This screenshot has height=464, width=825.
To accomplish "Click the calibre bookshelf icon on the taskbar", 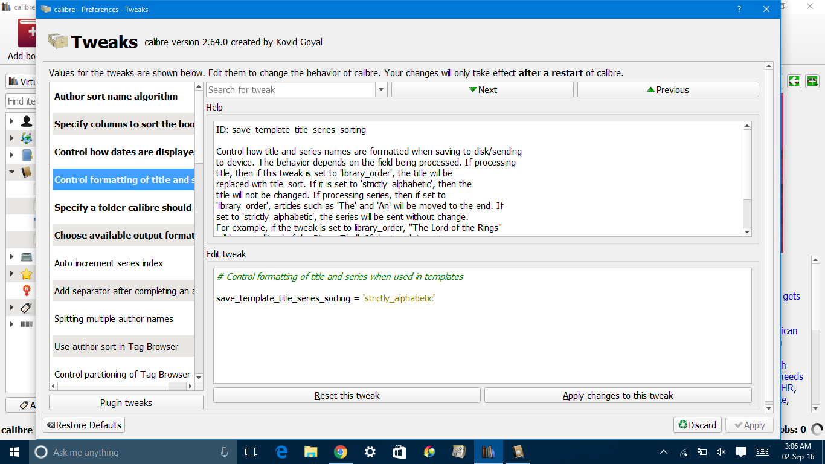I will click(488, 452).
